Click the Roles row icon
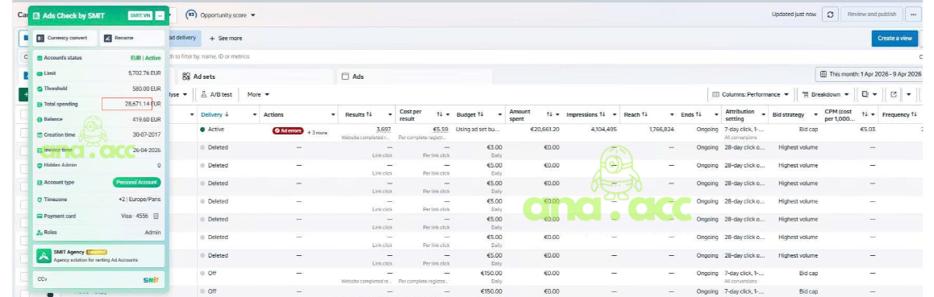 click(x=40, y=233)
